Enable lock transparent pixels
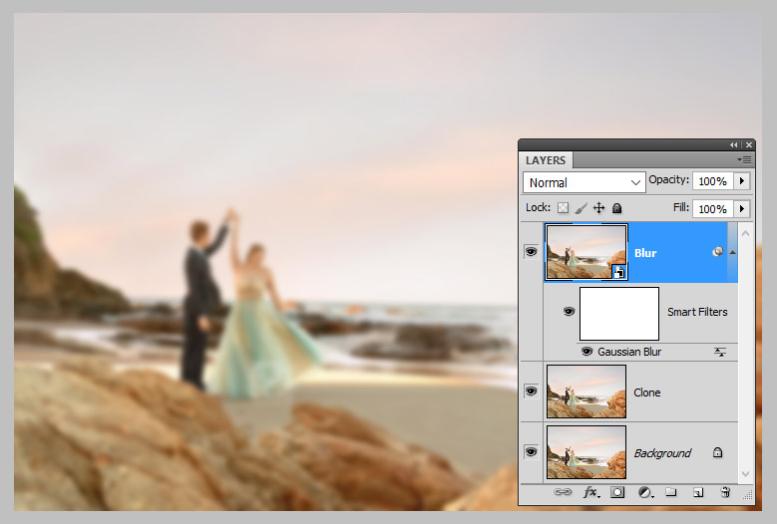The image size is (777, 524). tap(563, 208)
